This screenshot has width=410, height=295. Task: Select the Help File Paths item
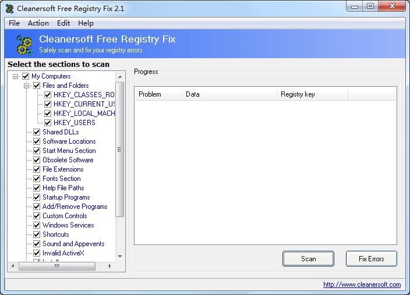(x=63, y=188)
